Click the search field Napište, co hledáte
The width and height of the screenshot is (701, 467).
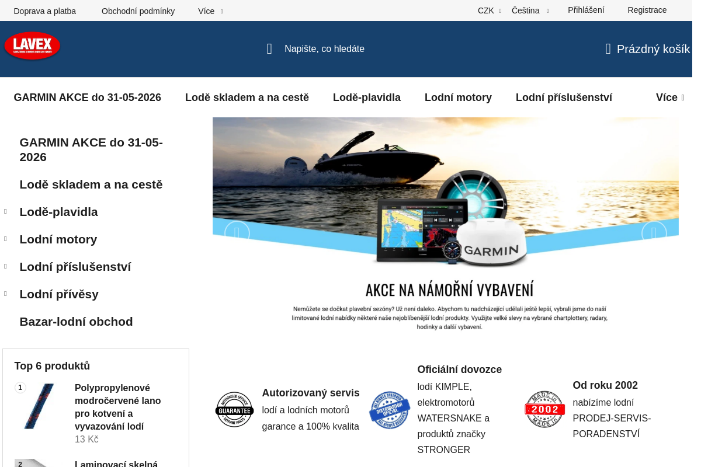[x=324, y=49]
